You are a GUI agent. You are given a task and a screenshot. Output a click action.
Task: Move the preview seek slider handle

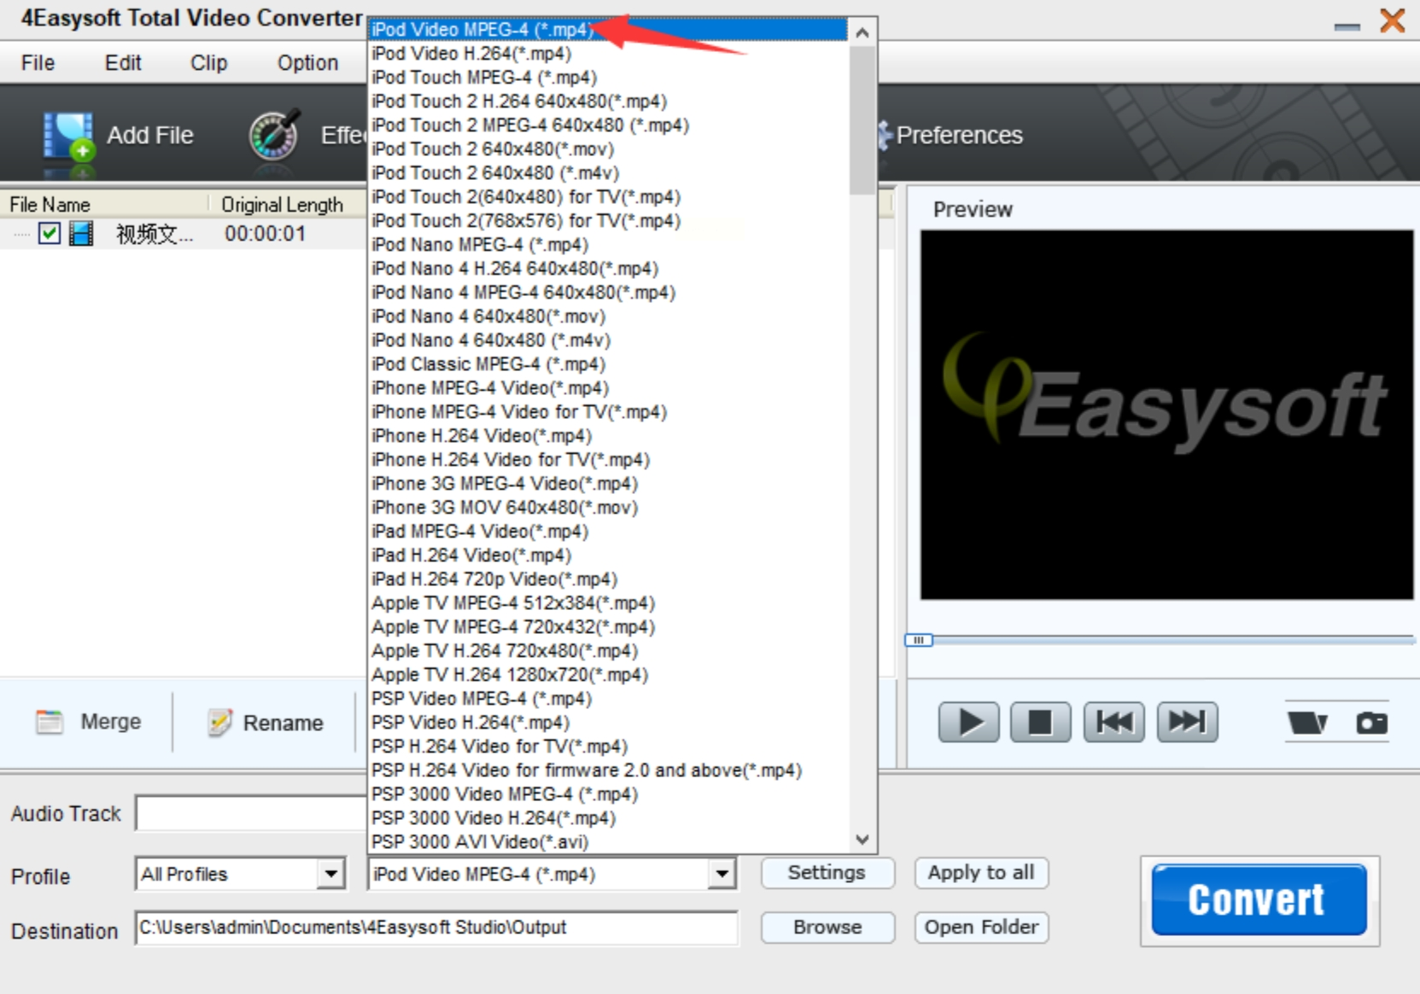(919, 640)
